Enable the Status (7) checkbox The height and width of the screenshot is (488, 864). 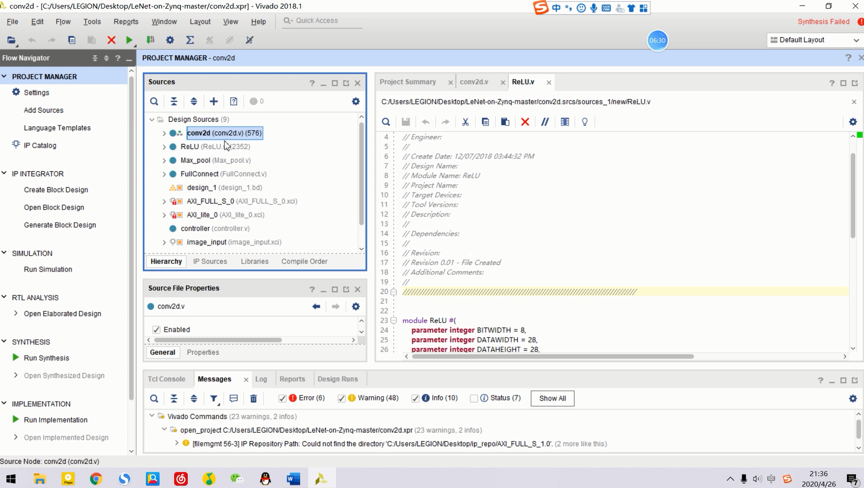474,398
